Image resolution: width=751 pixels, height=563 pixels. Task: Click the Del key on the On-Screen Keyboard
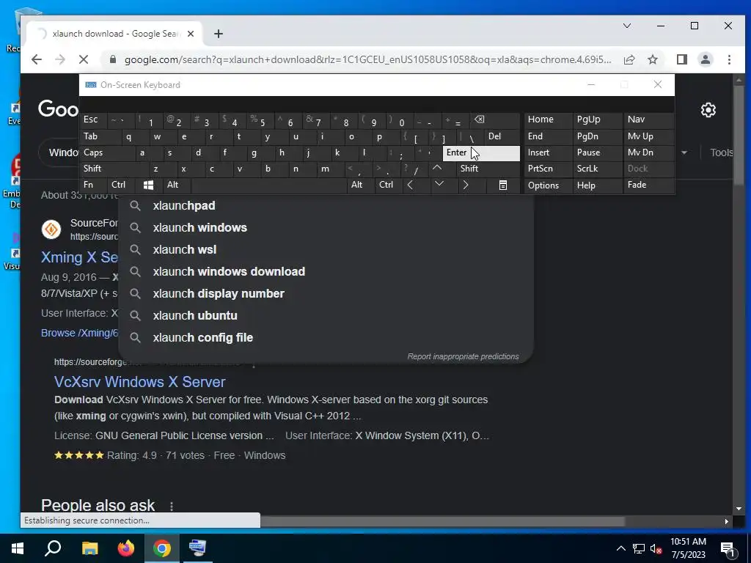tap(502, 136)
